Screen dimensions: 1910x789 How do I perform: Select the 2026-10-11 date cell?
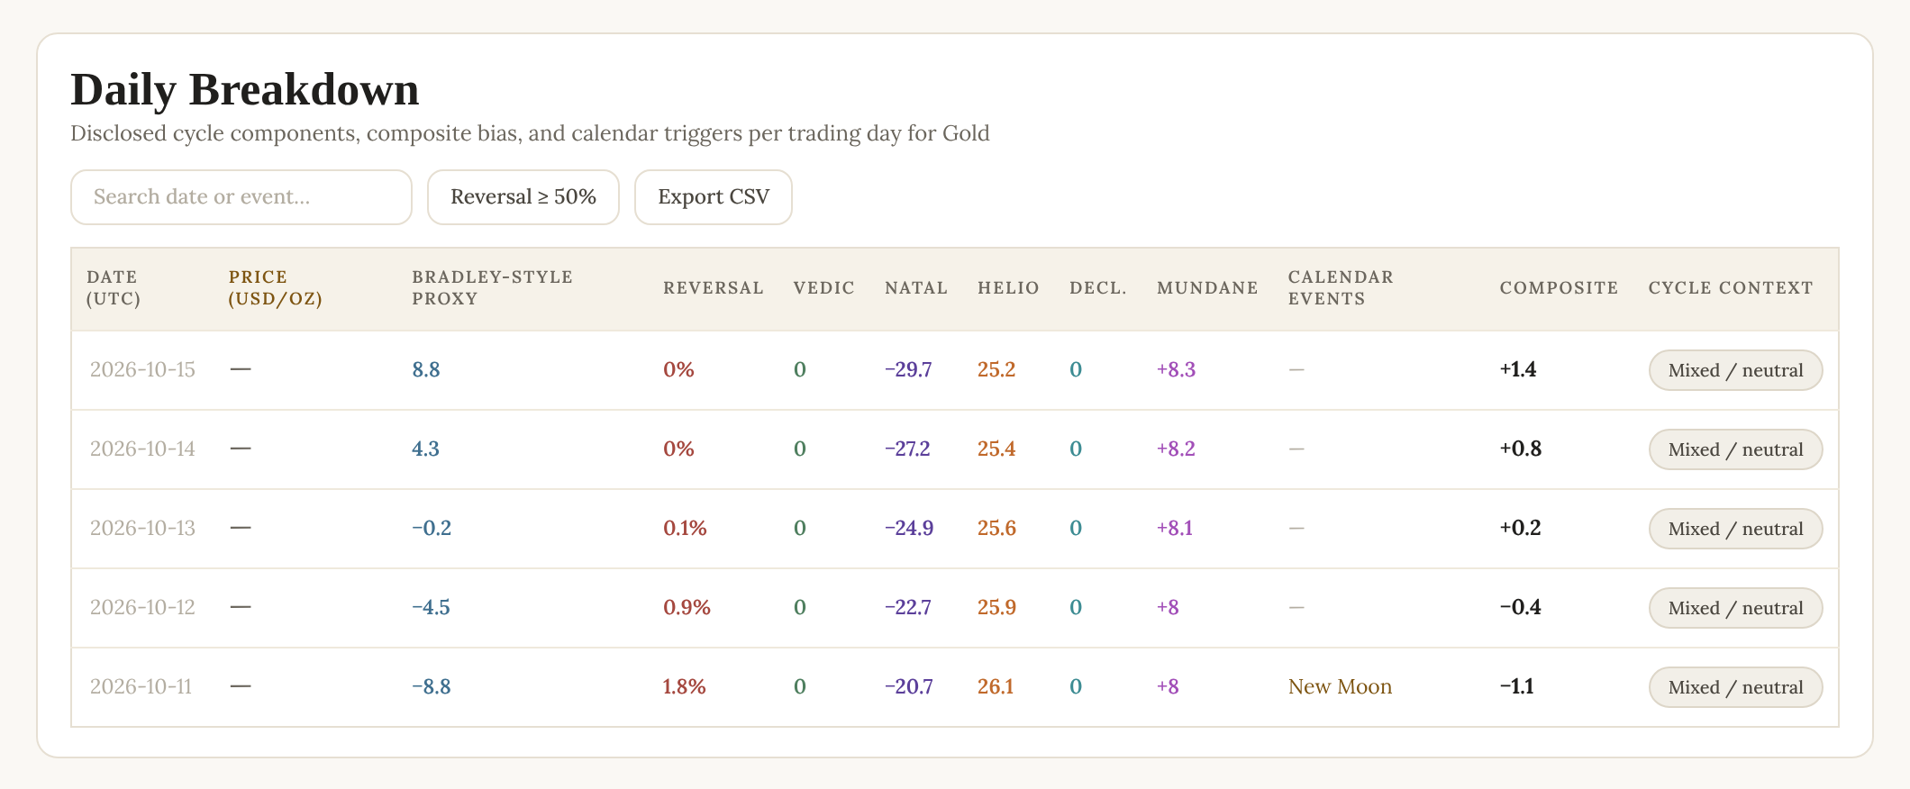141,687
